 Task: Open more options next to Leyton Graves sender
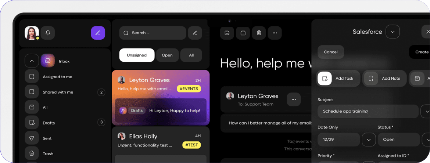point(293,99)
